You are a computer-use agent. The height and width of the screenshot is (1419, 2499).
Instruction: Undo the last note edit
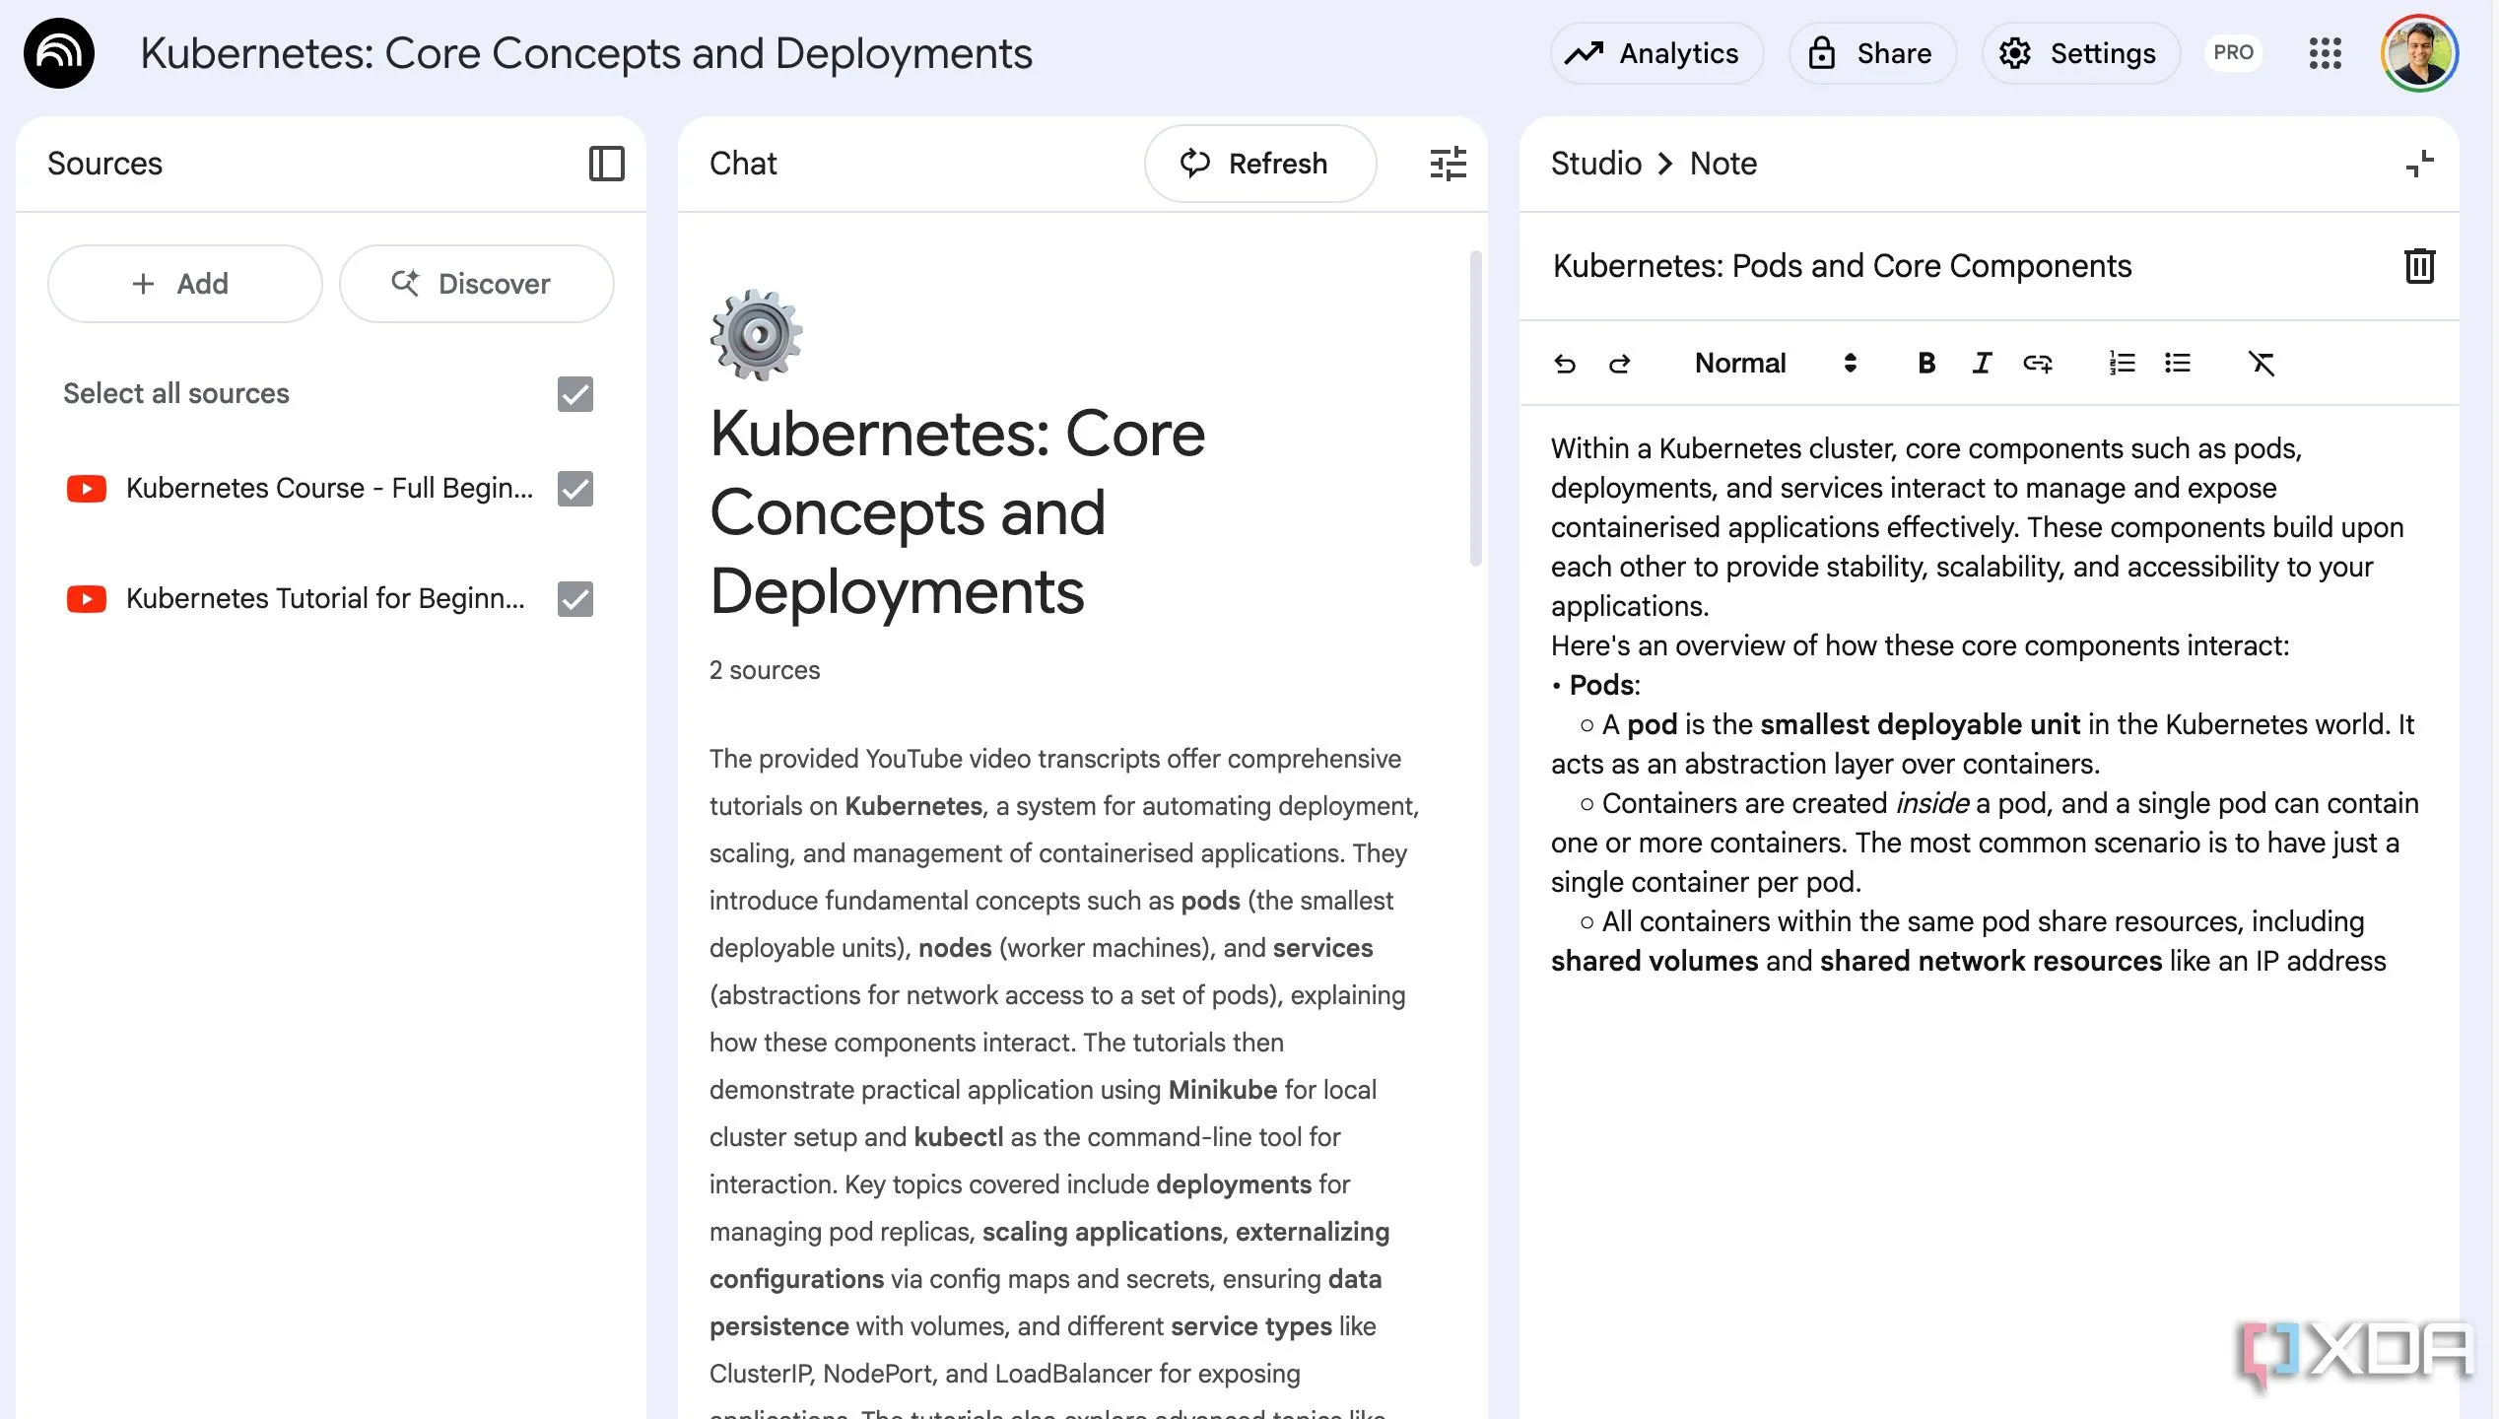point(1565,364)
